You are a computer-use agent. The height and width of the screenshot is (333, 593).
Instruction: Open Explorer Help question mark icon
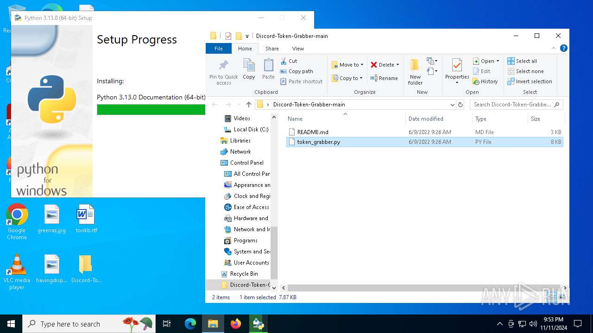(x=563, y=48)
